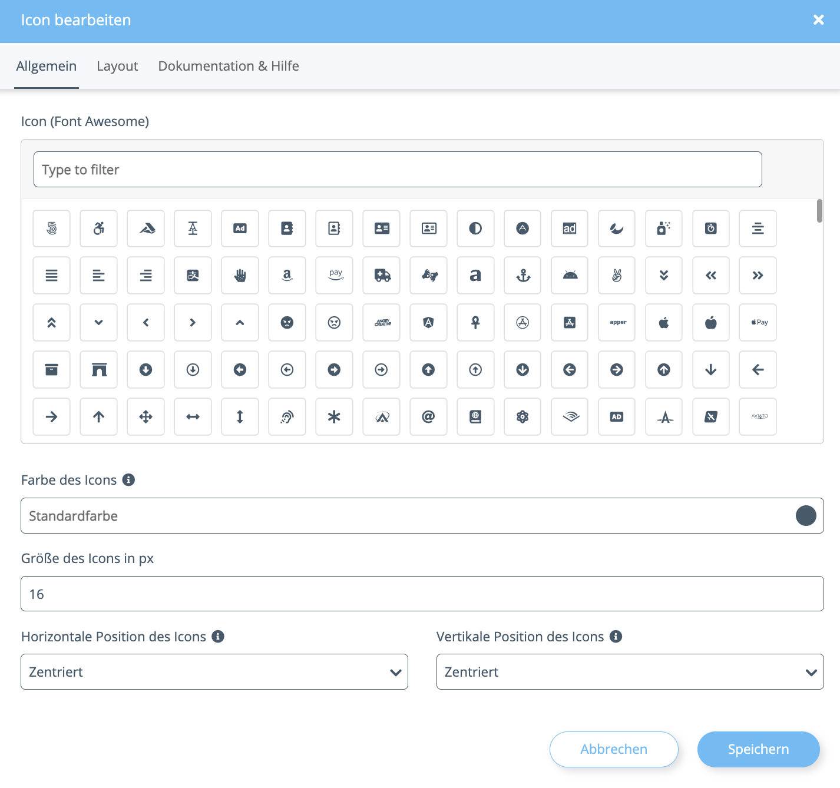Screen dimensions: 840x788
Task: Choose the Apple Pay icon
Action: (758, 323)
